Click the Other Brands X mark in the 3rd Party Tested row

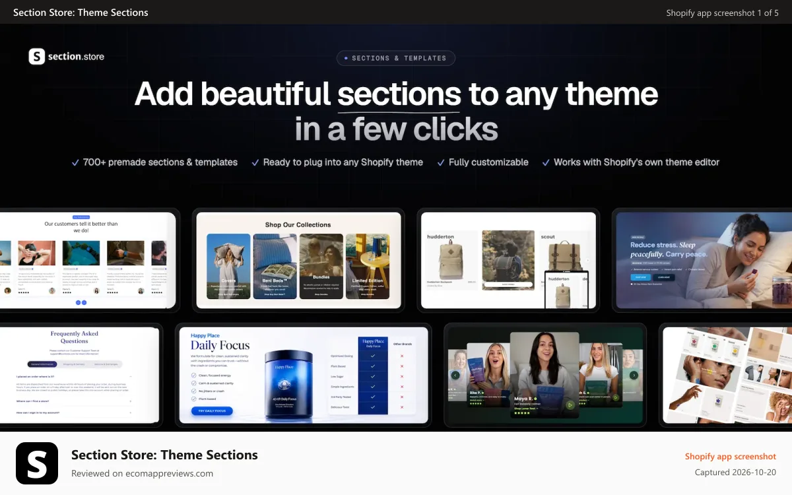(402, 397)
